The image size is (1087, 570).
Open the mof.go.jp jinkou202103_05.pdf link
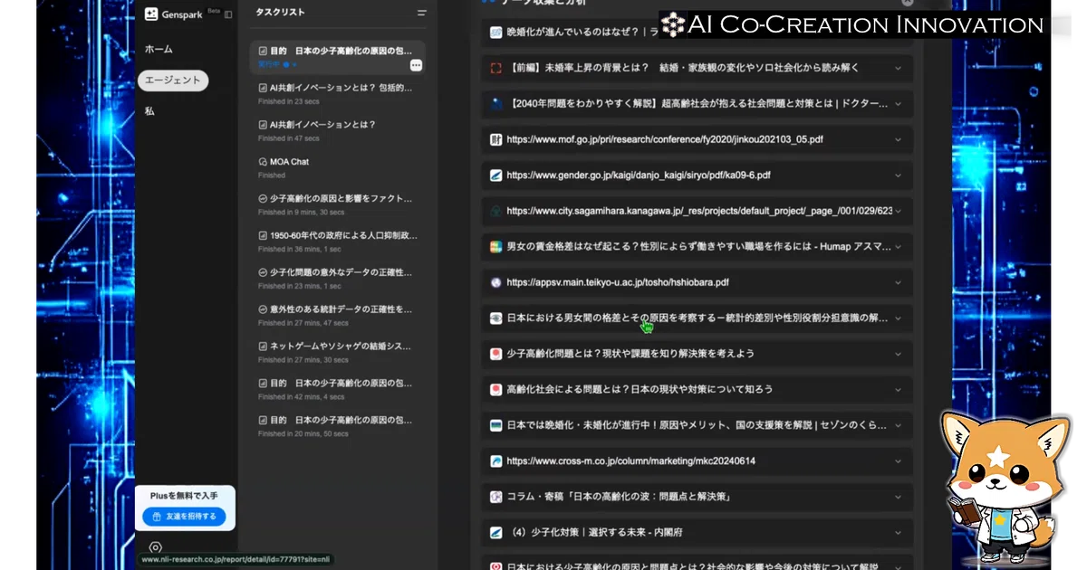[x=665, y=139]
